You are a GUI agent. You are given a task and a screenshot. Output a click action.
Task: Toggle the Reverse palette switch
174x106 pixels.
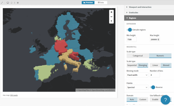pos(152,87)
